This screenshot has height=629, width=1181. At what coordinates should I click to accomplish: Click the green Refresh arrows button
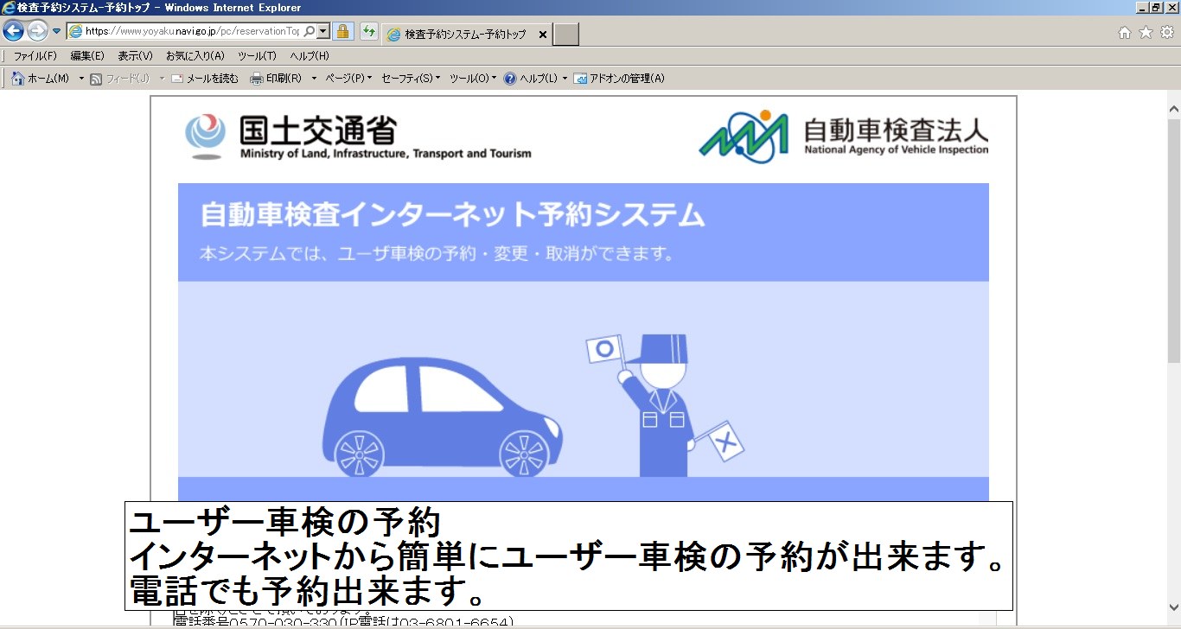pyautogui.click(x=369, y=32)
